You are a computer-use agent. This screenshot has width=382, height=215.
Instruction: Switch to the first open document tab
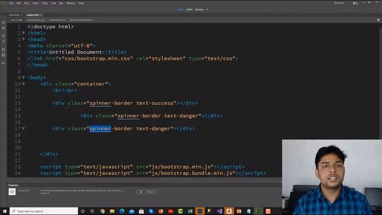pyautogui.click(x=14, y=15)
